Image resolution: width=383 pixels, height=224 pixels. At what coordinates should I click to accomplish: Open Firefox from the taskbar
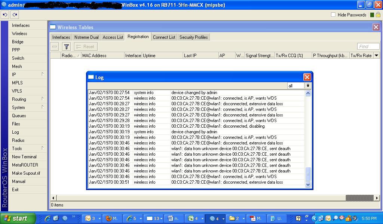(111, 218)
